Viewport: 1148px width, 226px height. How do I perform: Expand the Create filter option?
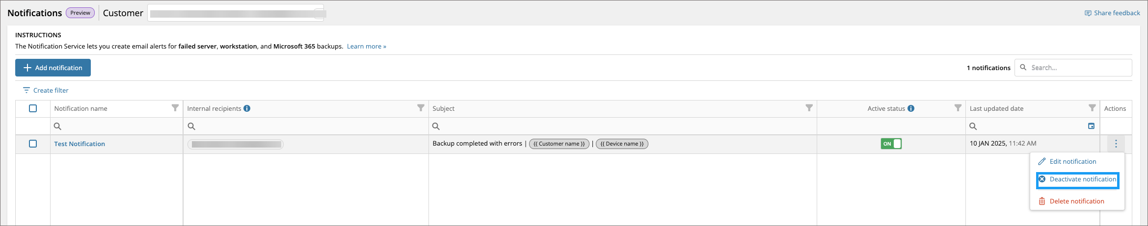point(46,90)
